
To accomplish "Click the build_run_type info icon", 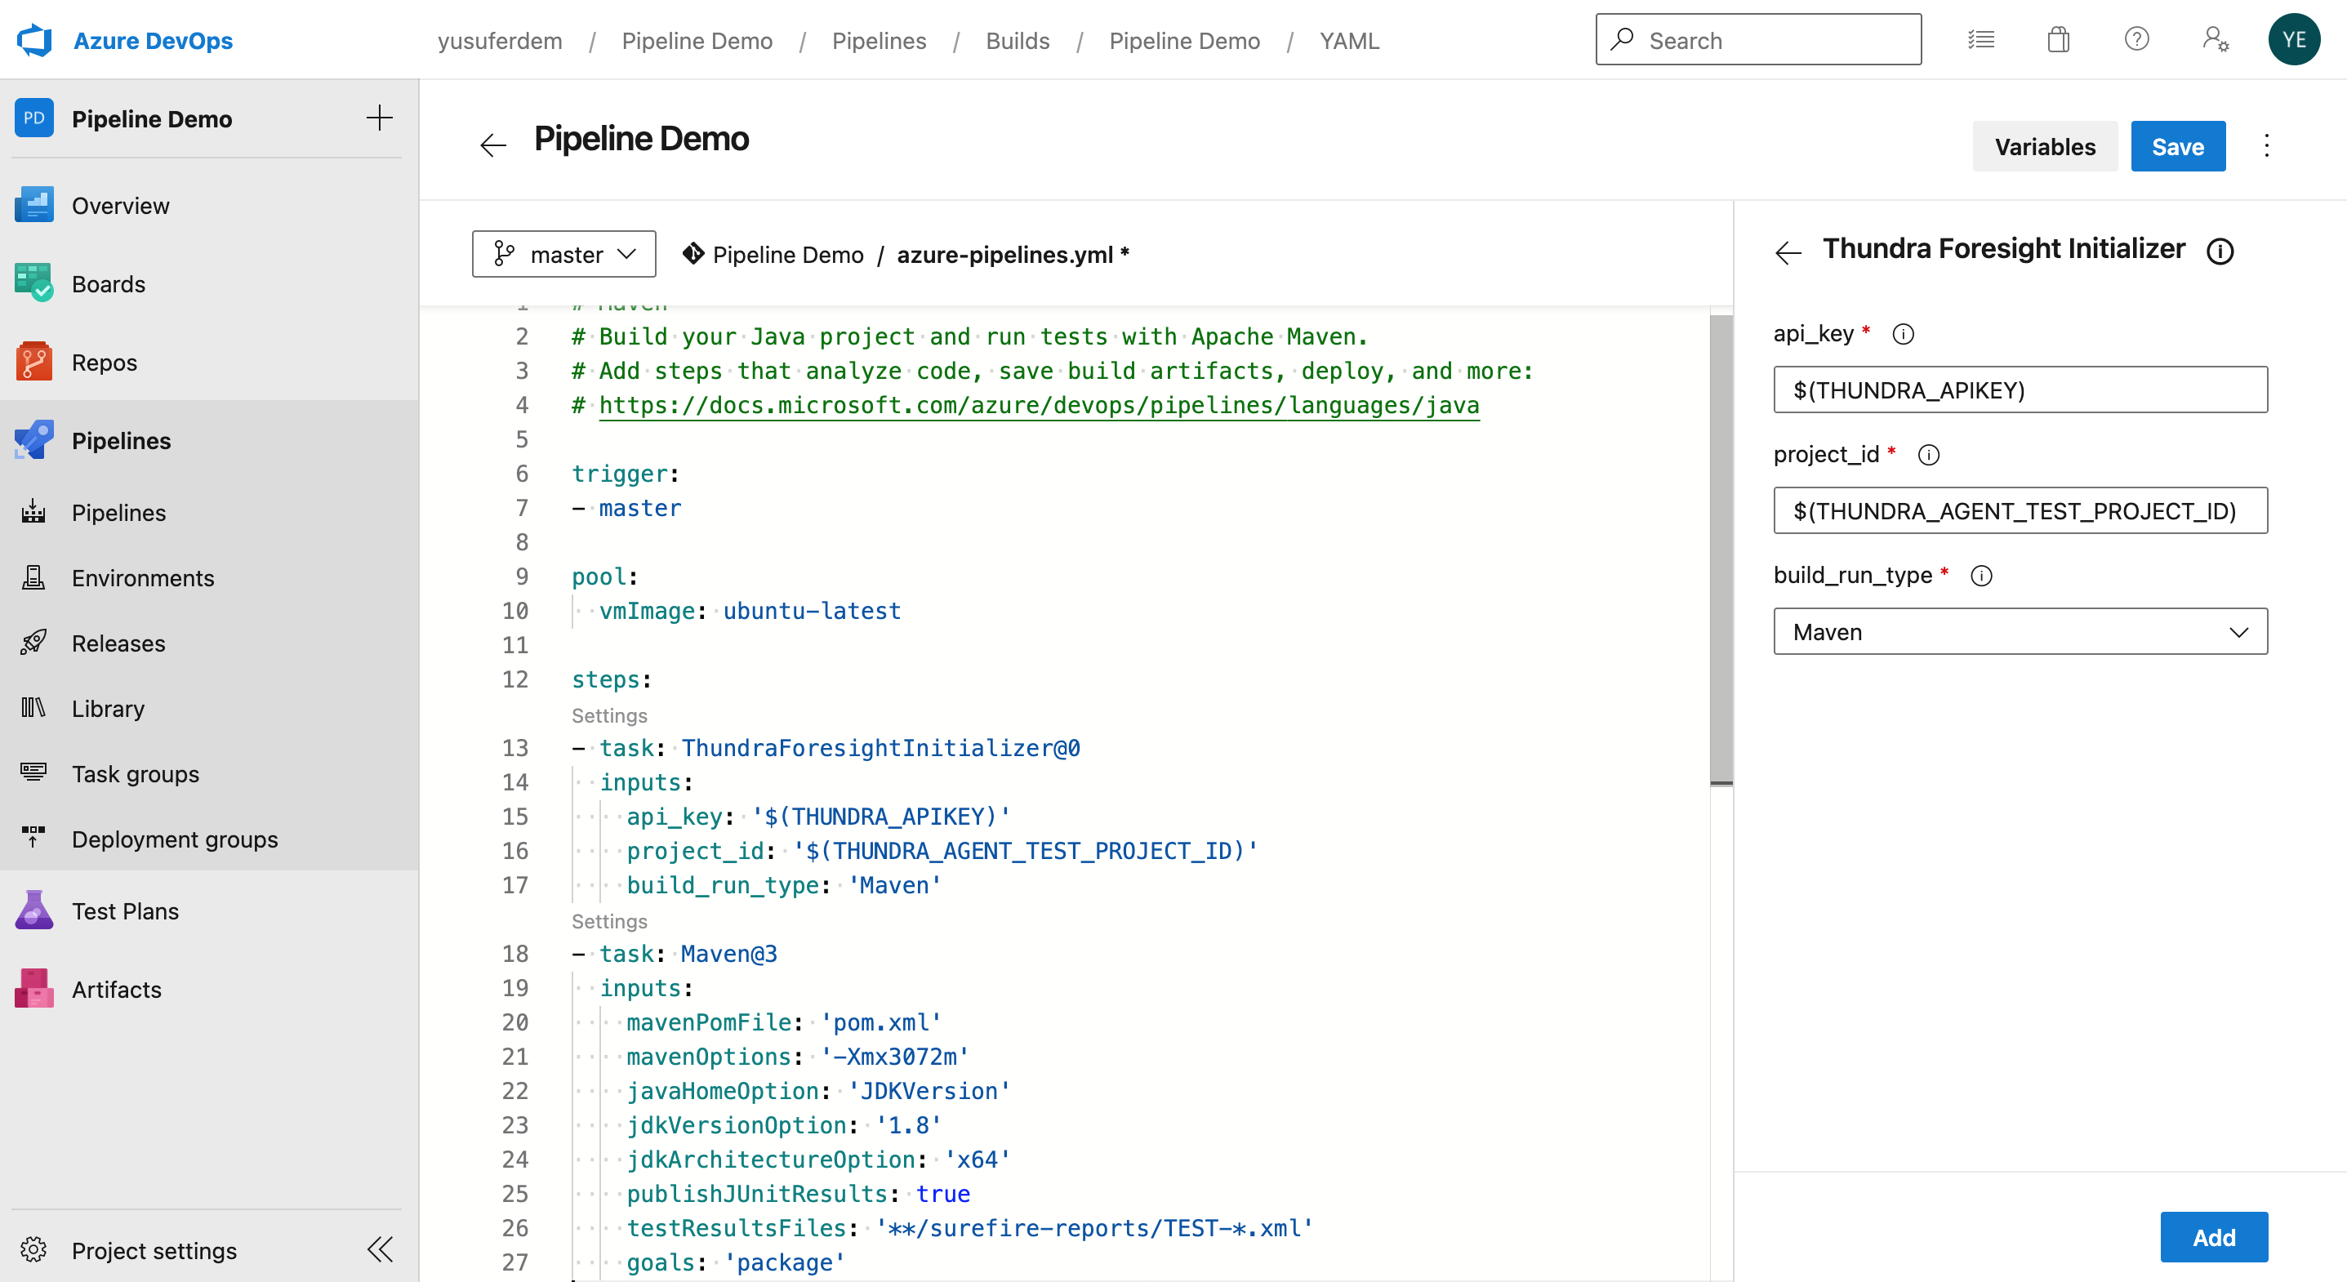I will (x=1982, y=576).
